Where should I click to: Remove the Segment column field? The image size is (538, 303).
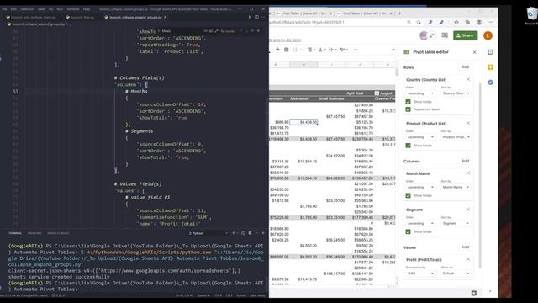(x=468, y=210)
